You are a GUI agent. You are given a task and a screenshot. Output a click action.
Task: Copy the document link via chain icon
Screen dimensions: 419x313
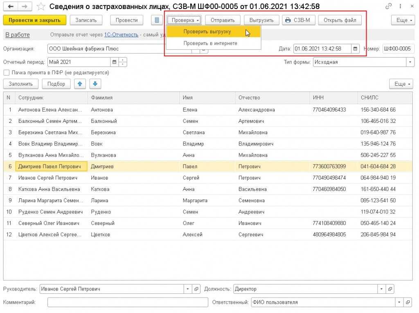click(388, 7)
